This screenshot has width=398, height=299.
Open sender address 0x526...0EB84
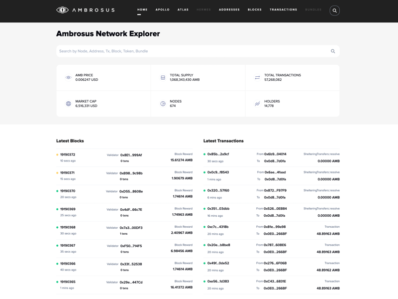coord(275,208)
